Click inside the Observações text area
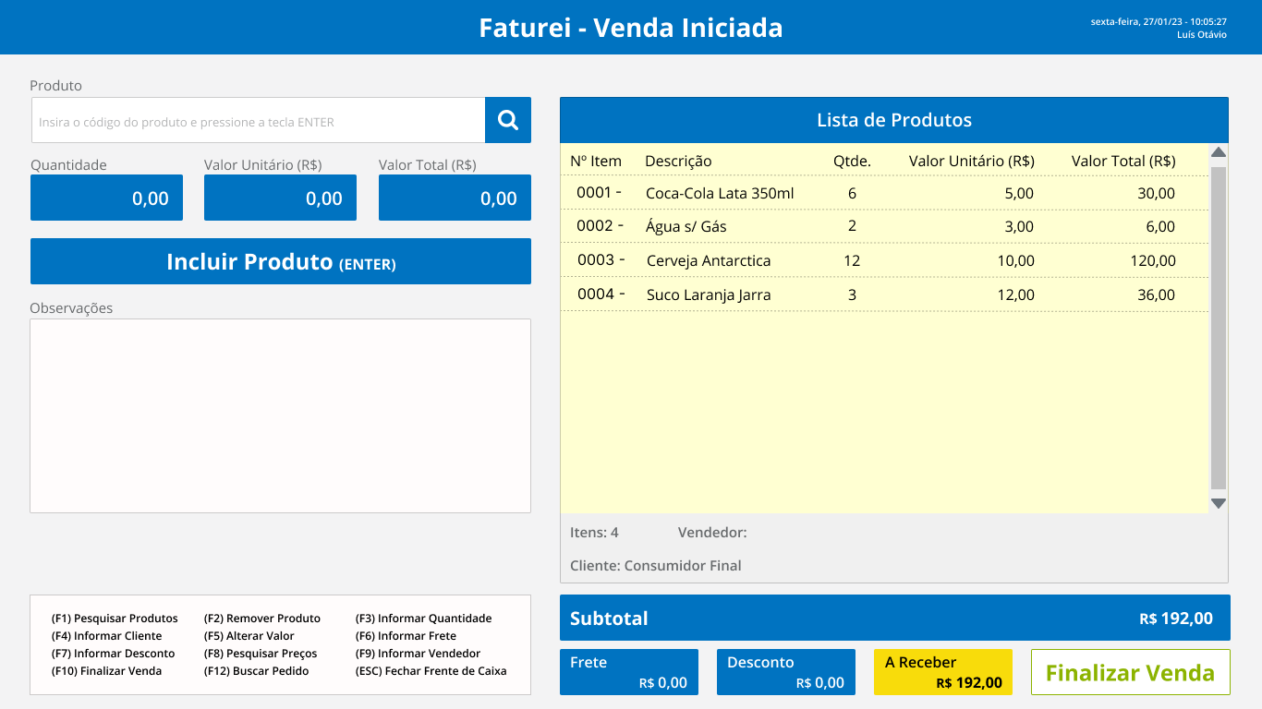 (x=280, y=415)
